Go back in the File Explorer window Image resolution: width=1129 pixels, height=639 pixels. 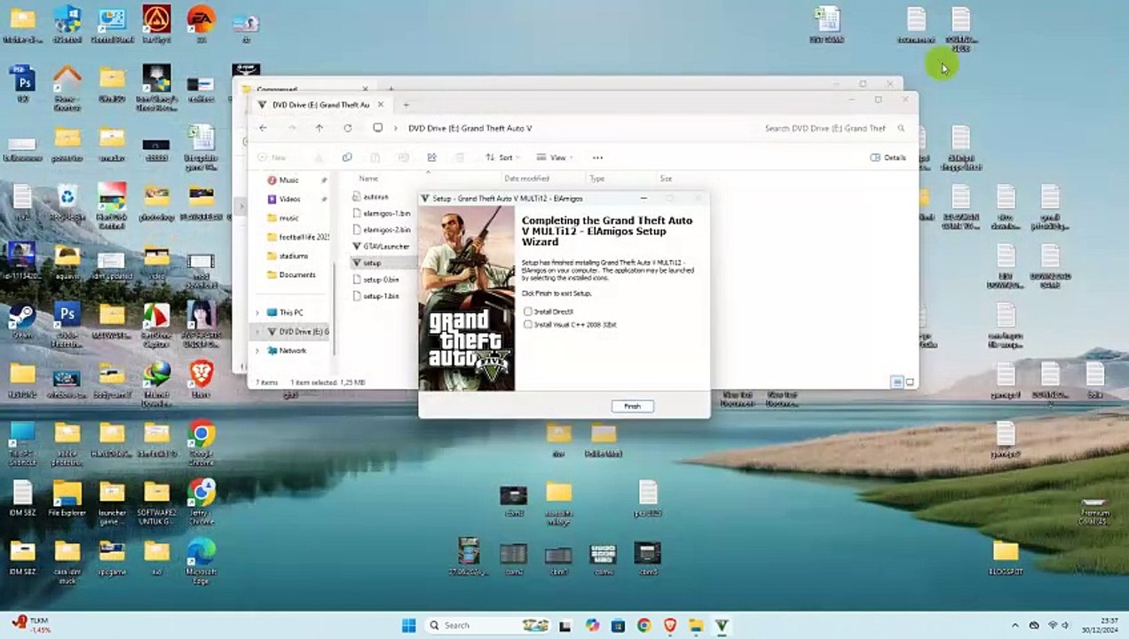[x=263, y=128]
